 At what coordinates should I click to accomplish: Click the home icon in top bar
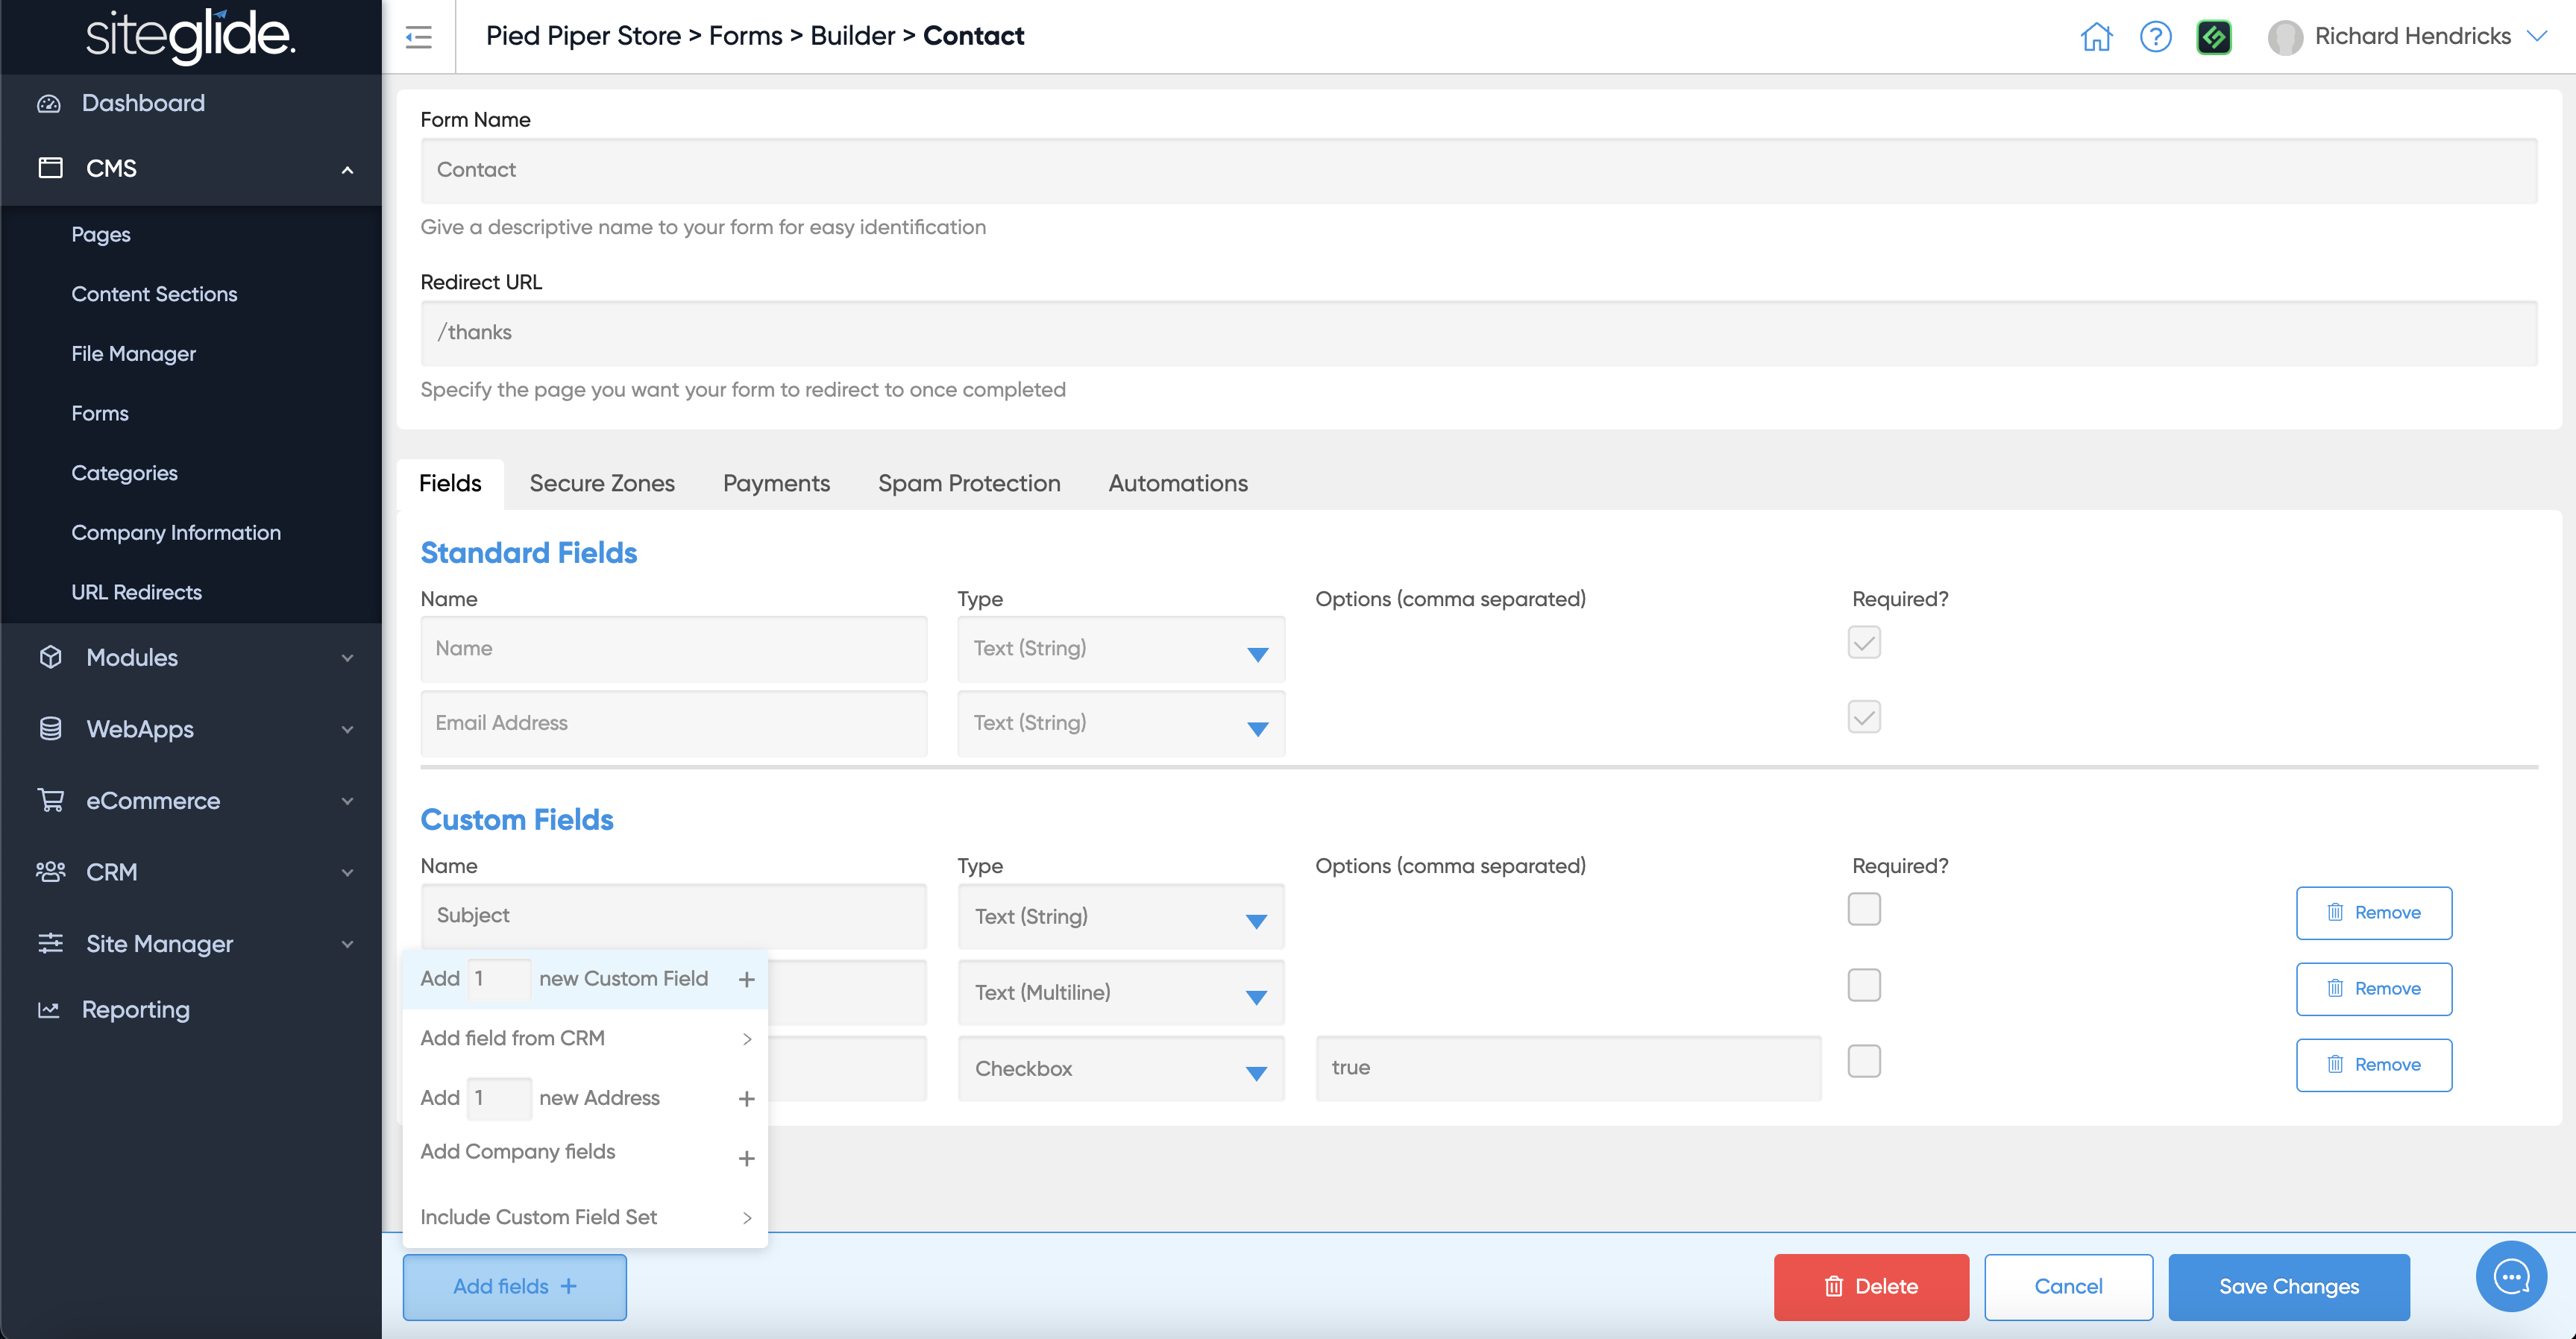point(2096,37)
